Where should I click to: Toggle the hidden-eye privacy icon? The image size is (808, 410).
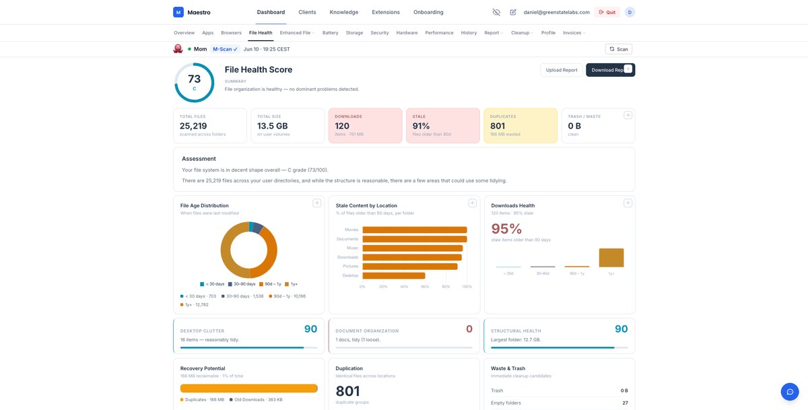496,12
